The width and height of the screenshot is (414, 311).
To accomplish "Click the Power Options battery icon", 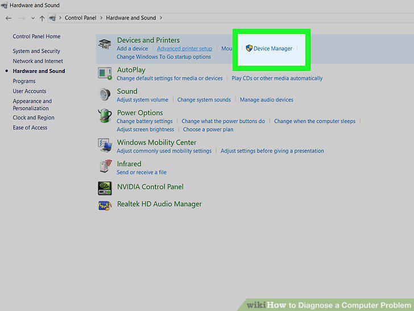I will click(x=105, y=116).
